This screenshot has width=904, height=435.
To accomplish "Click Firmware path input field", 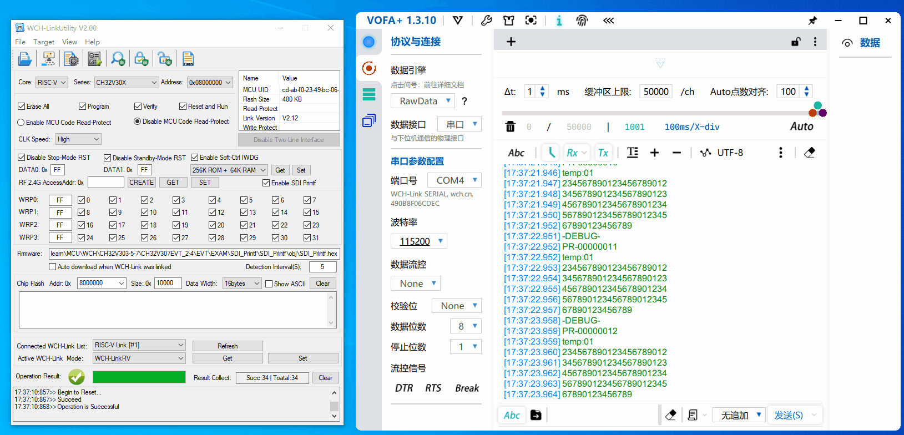I will tap(194, 254).
